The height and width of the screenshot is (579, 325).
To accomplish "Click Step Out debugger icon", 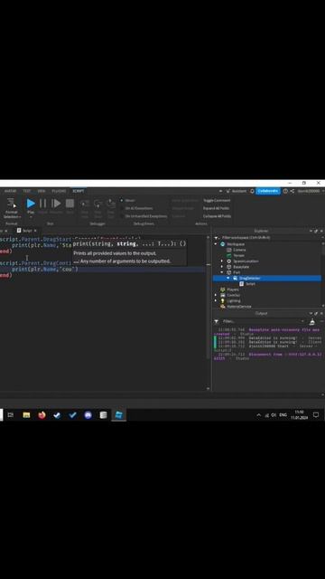I will (x=111, y=204).
